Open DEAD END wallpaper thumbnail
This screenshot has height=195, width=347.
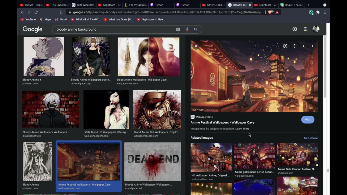click(x=153, y=161)
